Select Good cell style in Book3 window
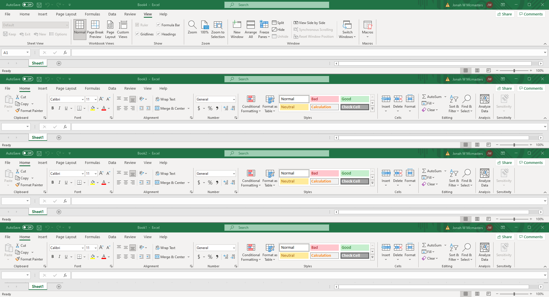Screen dimensions: 549x297 [x=355, y=99]
